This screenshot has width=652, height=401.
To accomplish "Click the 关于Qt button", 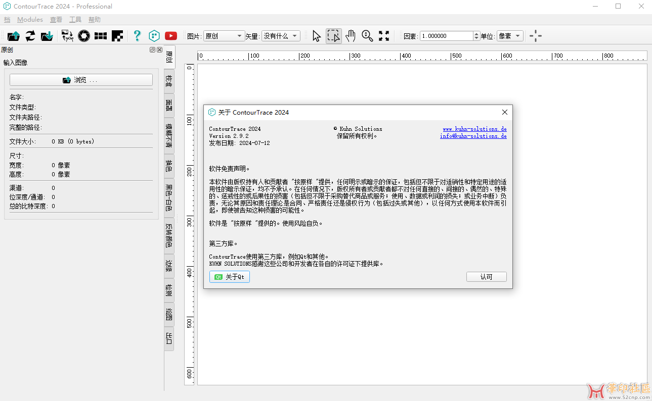I will tap(230, 277).
